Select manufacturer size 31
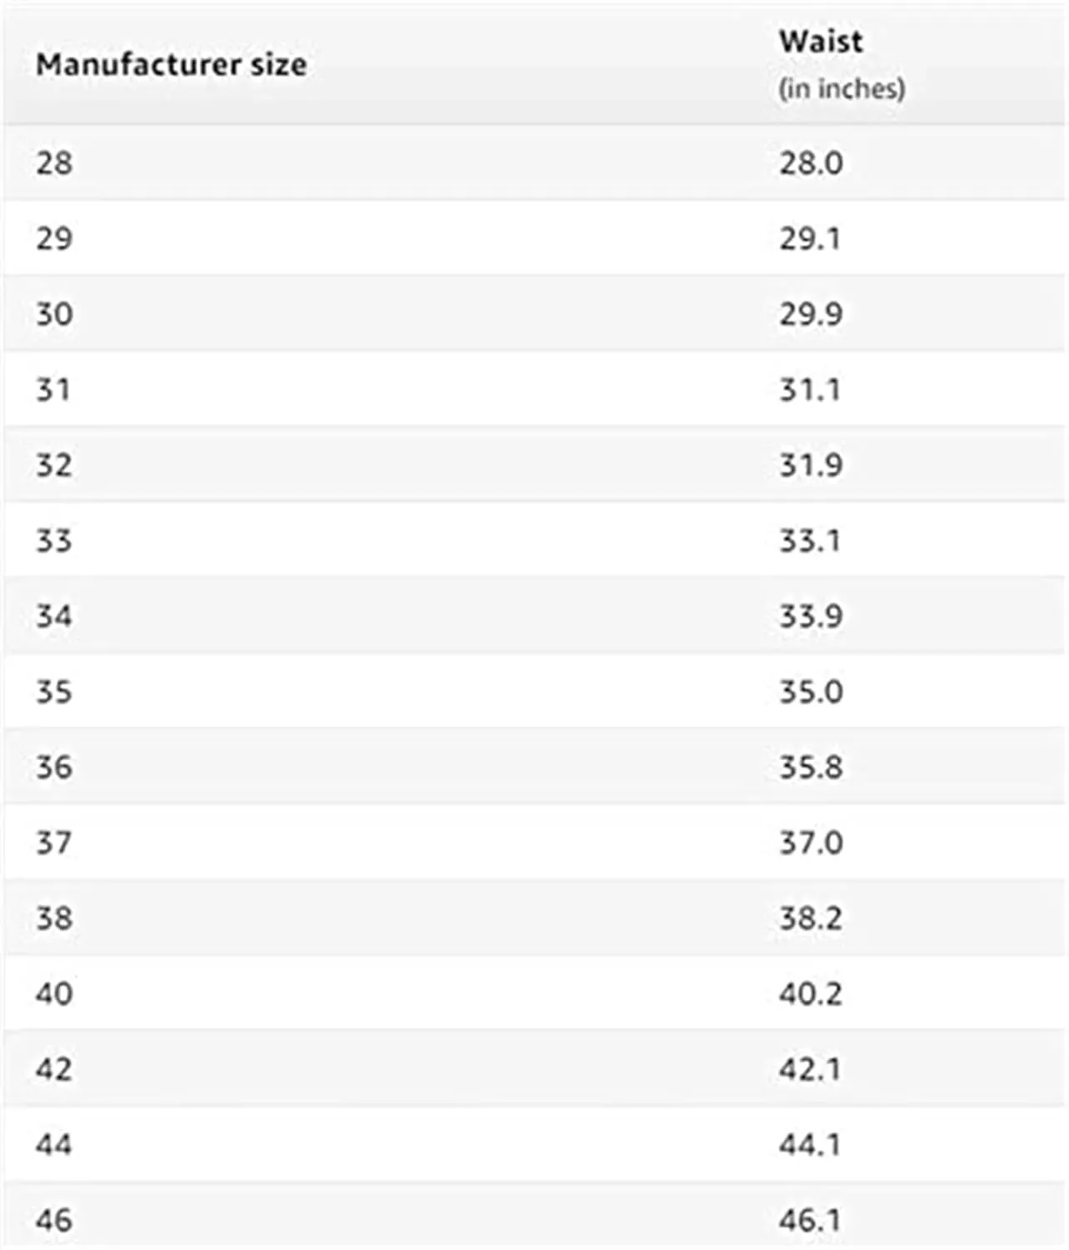 click(53, 389)
